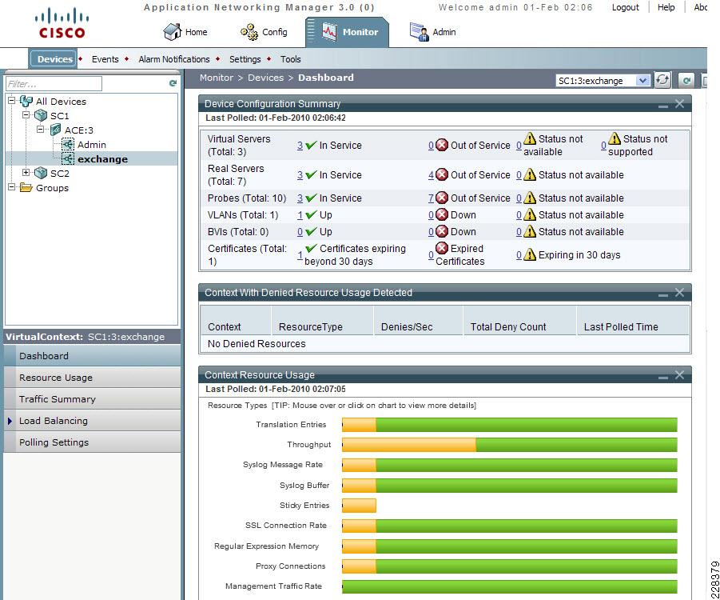Open the Help link
Image resolution: width=720 pixels, height=600 pixels.
click(x=666, y=7)
